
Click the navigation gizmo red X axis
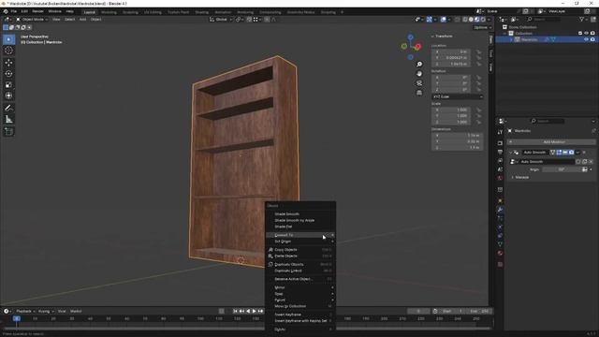pos(417,47)
